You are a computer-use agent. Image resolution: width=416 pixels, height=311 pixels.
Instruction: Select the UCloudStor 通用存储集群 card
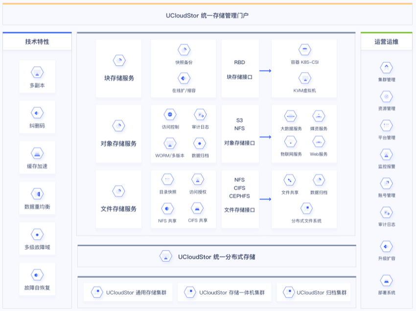[128, 292]
